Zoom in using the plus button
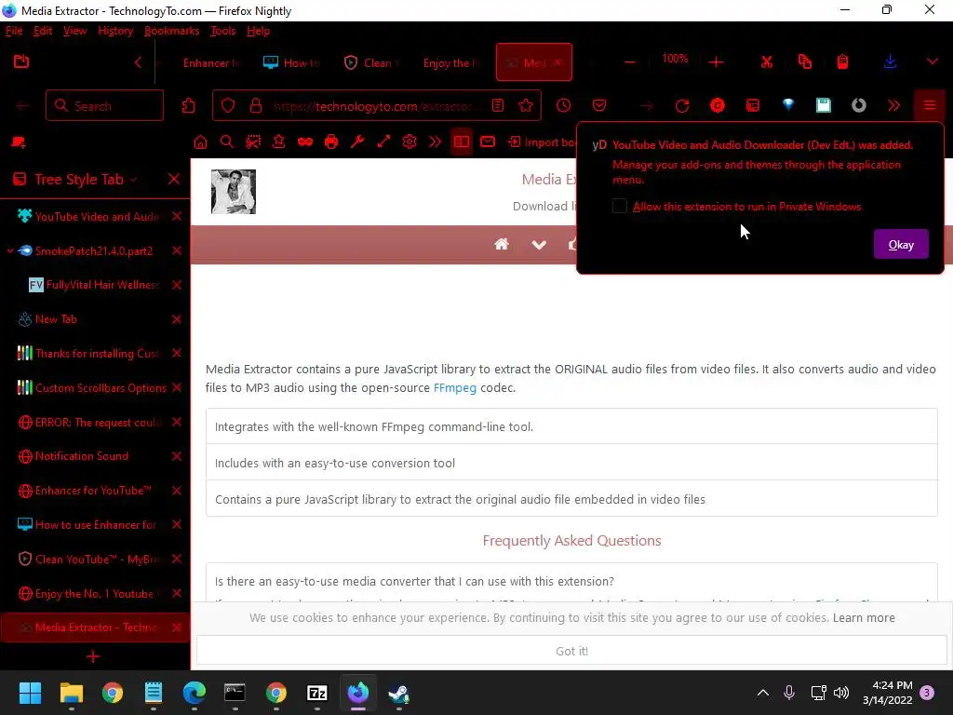953x715 pixels. [716, 62]
